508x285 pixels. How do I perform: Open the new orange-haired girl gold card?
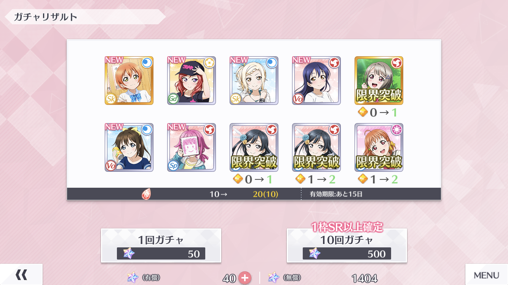tap(129, 81)
